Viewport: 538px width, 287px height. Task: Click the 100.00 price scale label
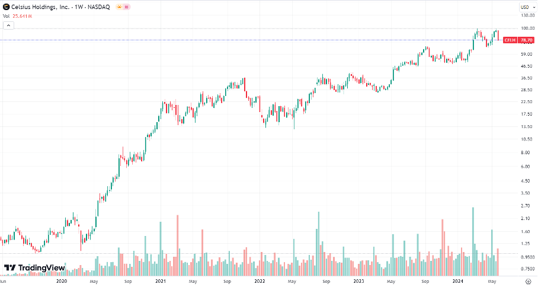coord(527,28)
